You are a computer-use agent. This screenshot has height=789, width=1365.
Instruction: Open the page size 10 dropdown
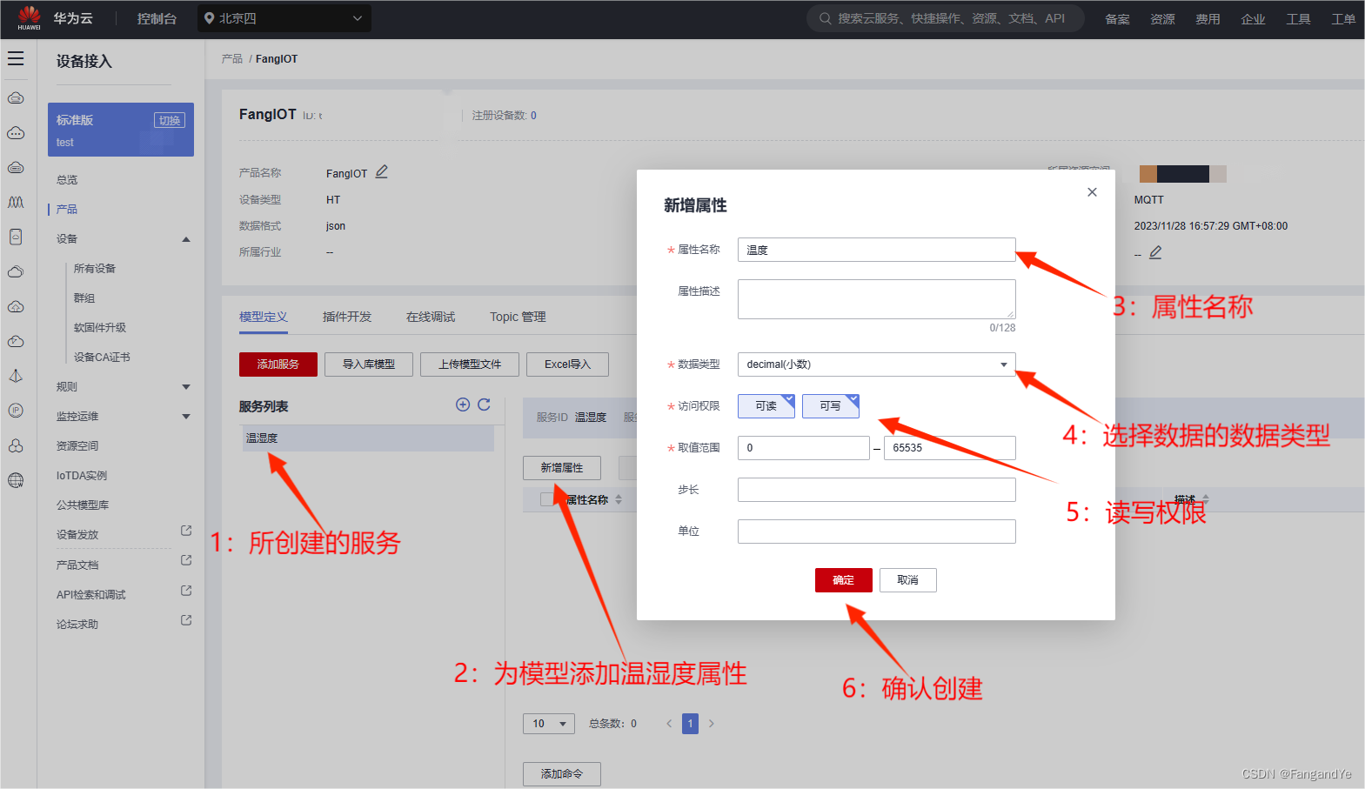pyautogui.click(x=549, y=724)
